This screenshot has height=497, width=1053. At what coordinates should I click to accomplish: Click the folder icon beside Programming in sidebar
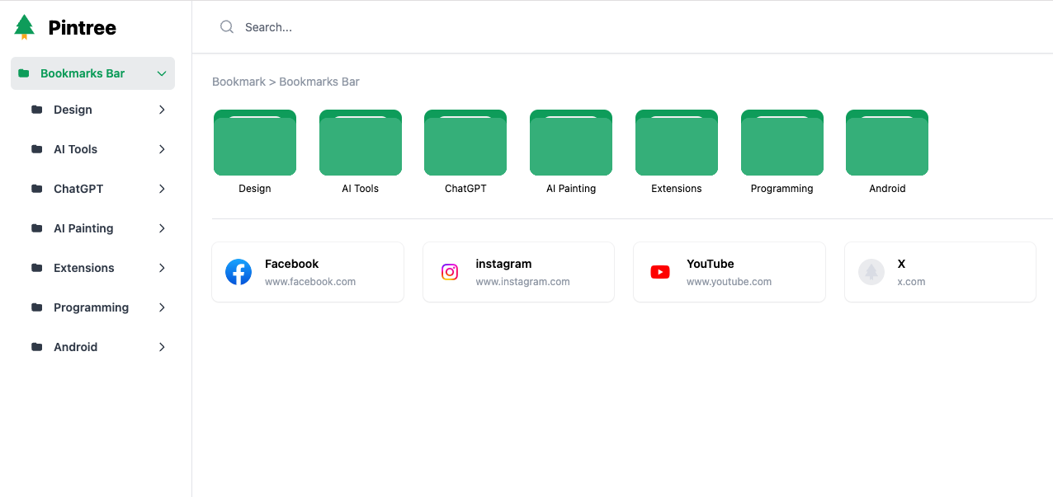click(x=36, y=307)
